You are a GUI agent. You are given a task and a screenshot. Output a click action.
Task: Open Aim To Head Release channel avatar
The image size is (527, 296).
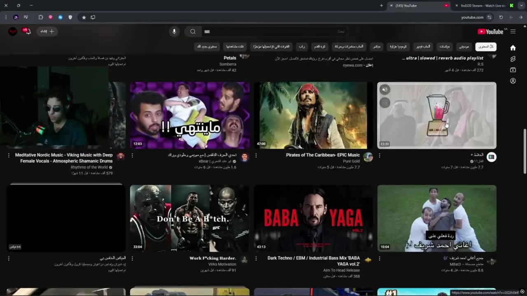click(x=368, y=260)
